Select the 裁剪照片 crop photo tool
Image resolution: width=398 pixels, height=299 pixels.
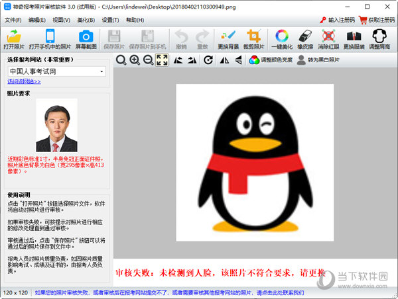click(253, 39)
